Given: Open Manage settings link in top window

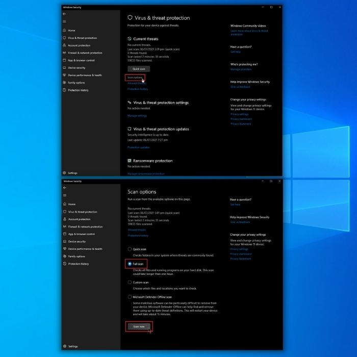Looking at the screenshot, I should pyautogui.click(x=137, y=116).
